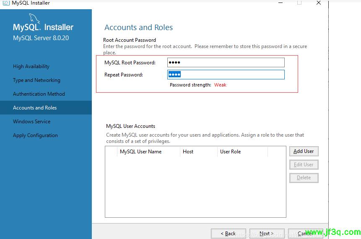Screen dimensions: 361x239
Task: Click the MySQL Installer title bar icon
Action: point(6,3)
